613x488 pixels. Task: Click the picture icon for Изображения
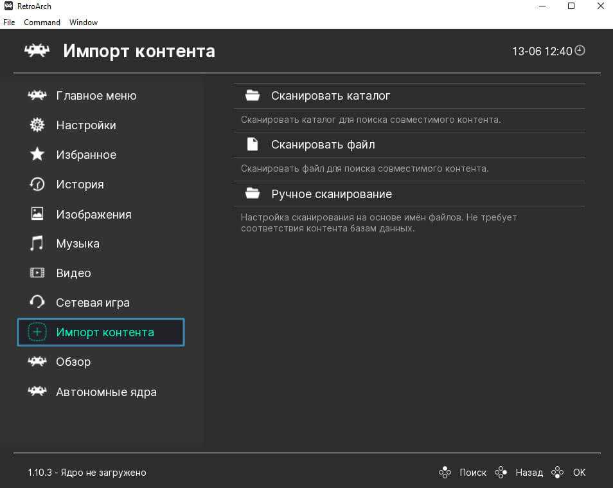tap(37, 214)
